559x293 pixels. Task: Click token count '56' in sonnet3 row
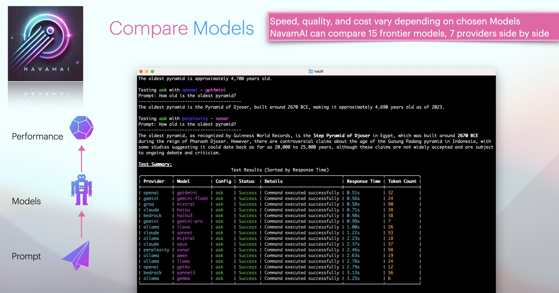(391, 273)
